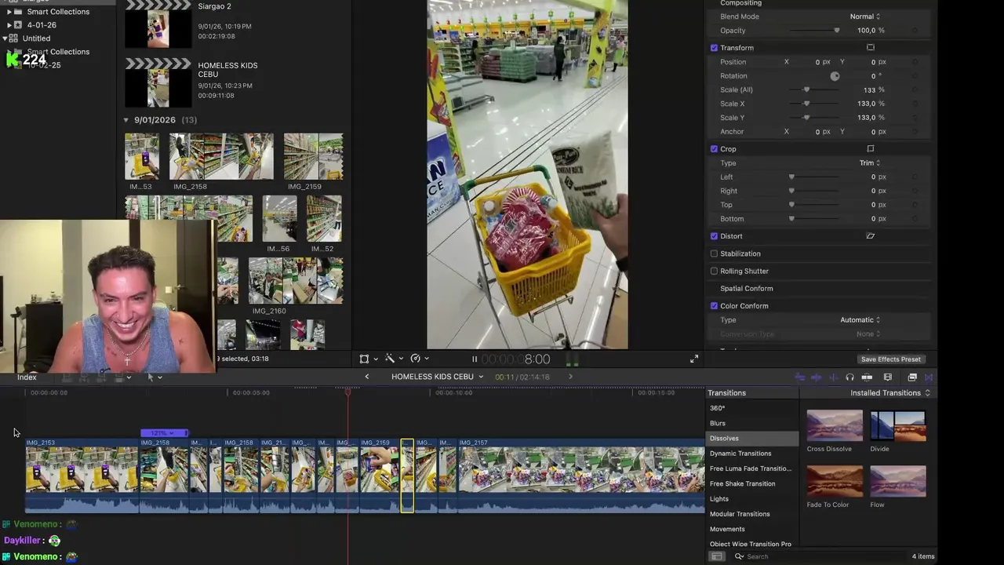Image resolution: width=1004 pixels, height=565 pixels.
Task: Select the Blurs transitions category
Action: coord(718,423)
